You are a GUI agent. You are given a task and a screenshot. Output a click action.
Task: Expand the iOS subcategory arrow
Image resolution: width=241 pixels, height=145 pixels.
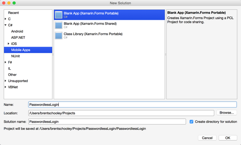point(9,44)
